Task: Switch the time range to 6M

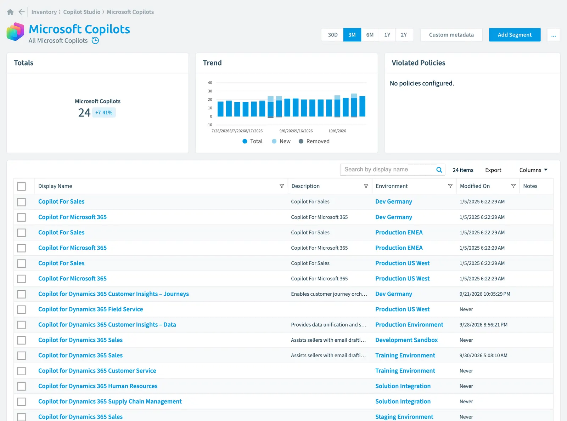Action: point(370,35)
